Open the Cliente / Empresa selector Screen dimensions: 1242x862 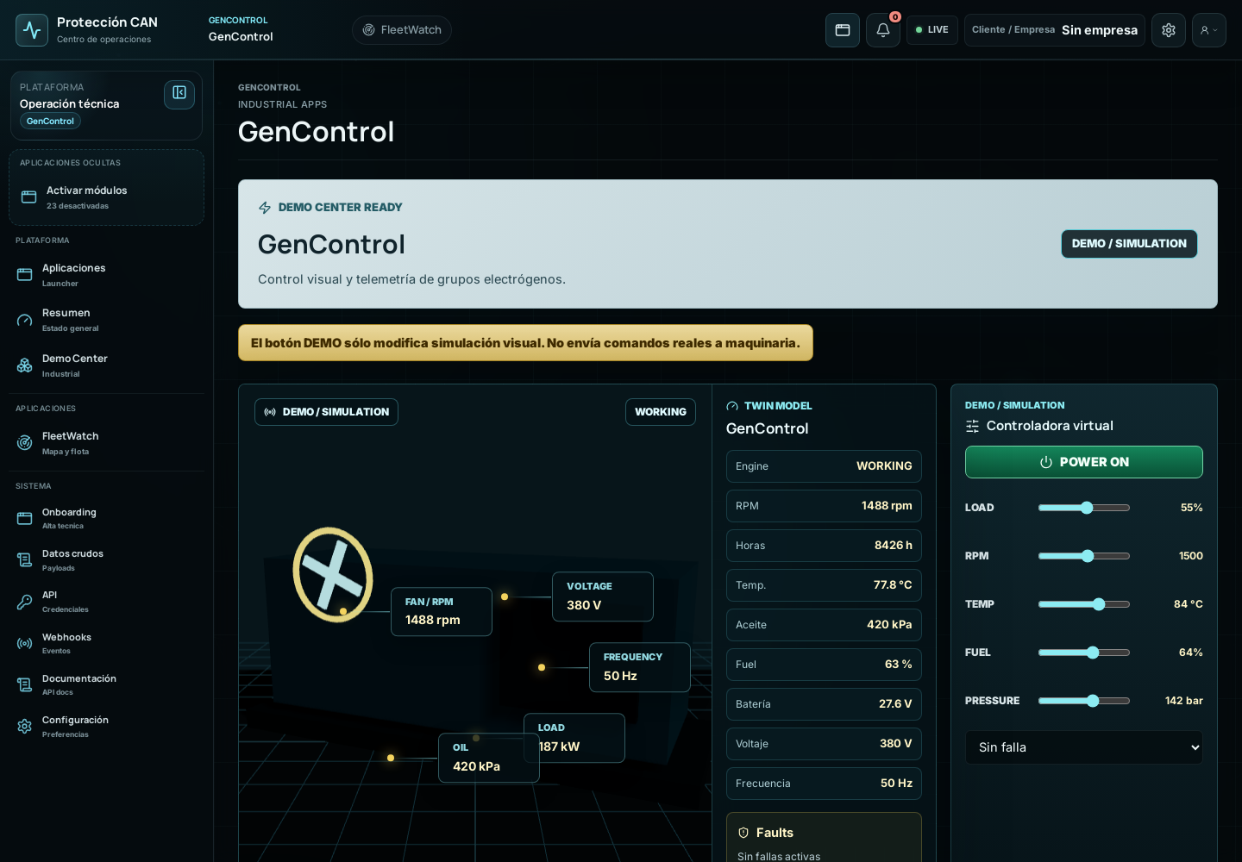pos(1055,30)
